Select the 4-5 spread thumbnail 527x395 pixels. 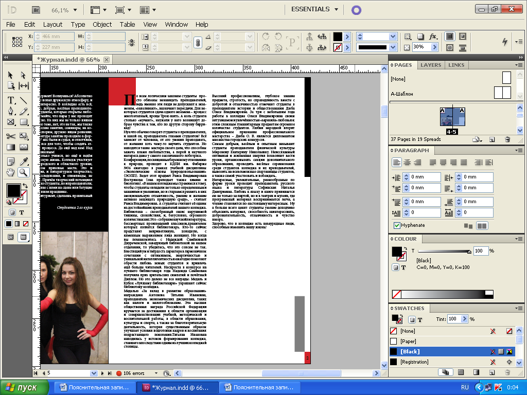pos(452,117)
